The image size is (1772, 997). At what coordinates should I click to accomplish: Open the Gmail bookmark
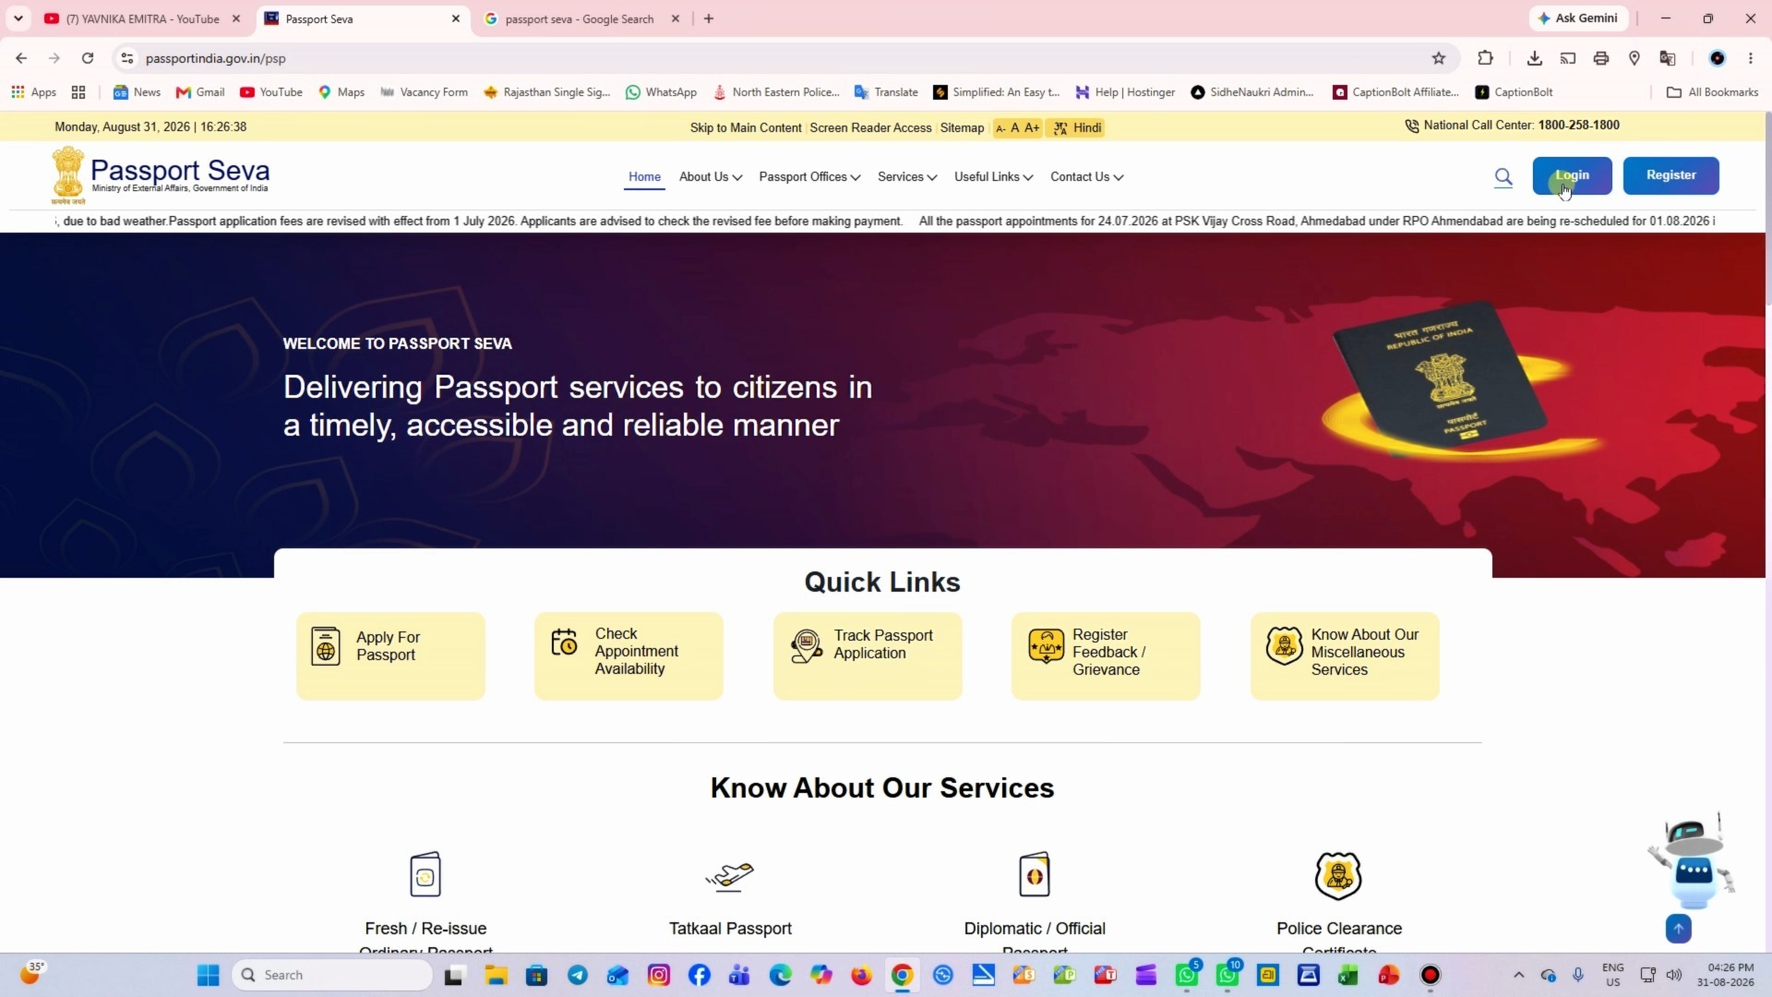pyautogui.click(x=200, y=92)
